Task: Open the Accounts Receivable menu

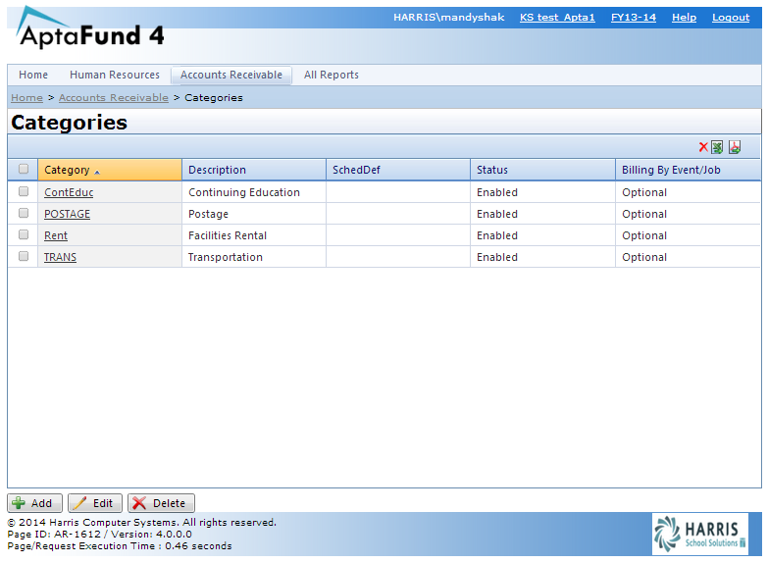Action: coord(231,75)
